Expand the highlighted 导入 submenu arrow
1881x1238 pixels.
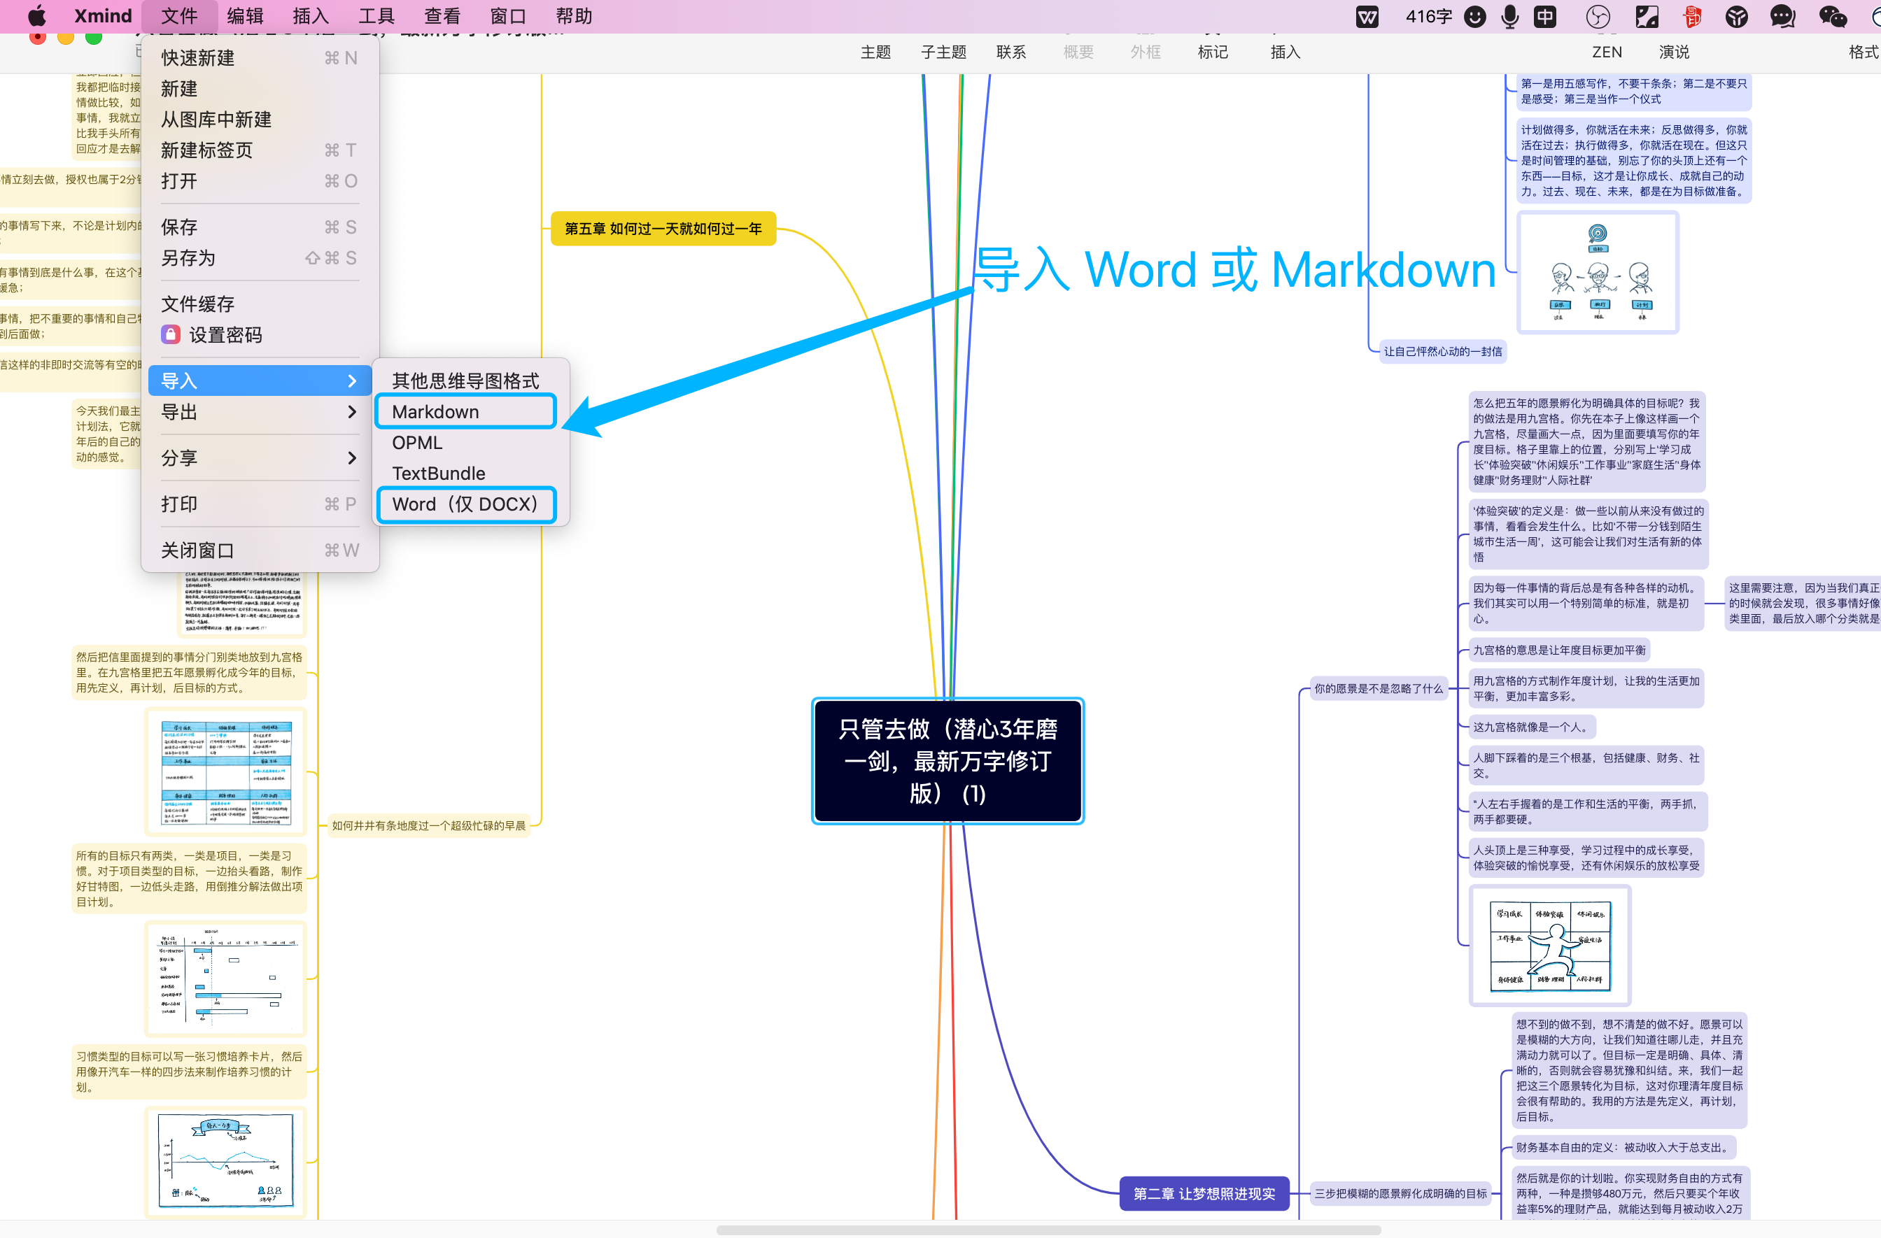coord(352,380)
